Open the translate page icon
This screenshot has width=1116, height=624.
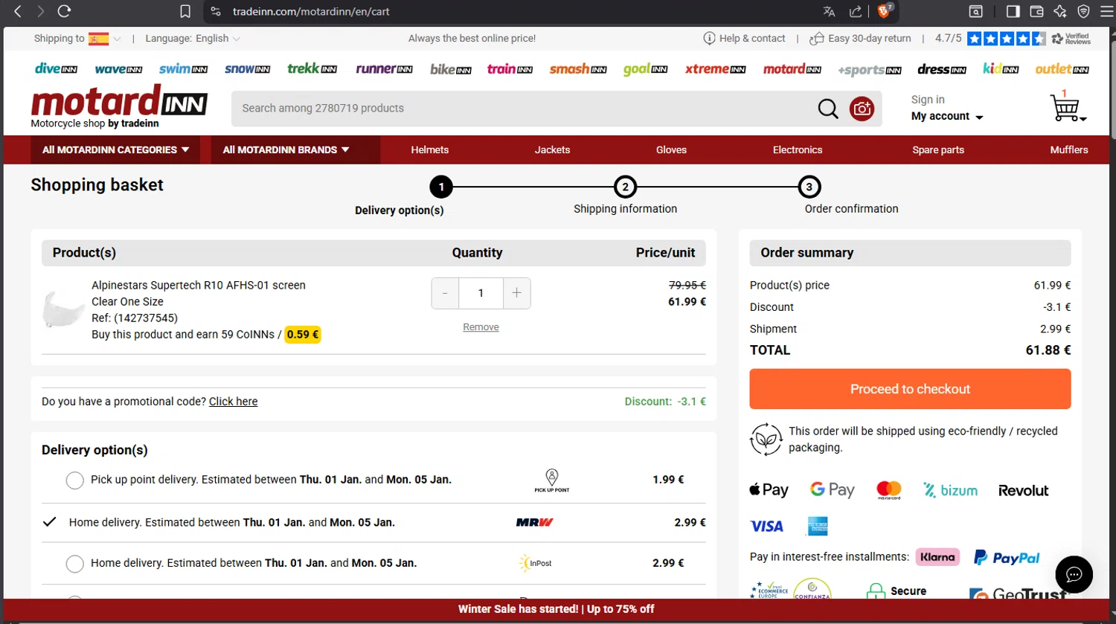coord(829,11)
